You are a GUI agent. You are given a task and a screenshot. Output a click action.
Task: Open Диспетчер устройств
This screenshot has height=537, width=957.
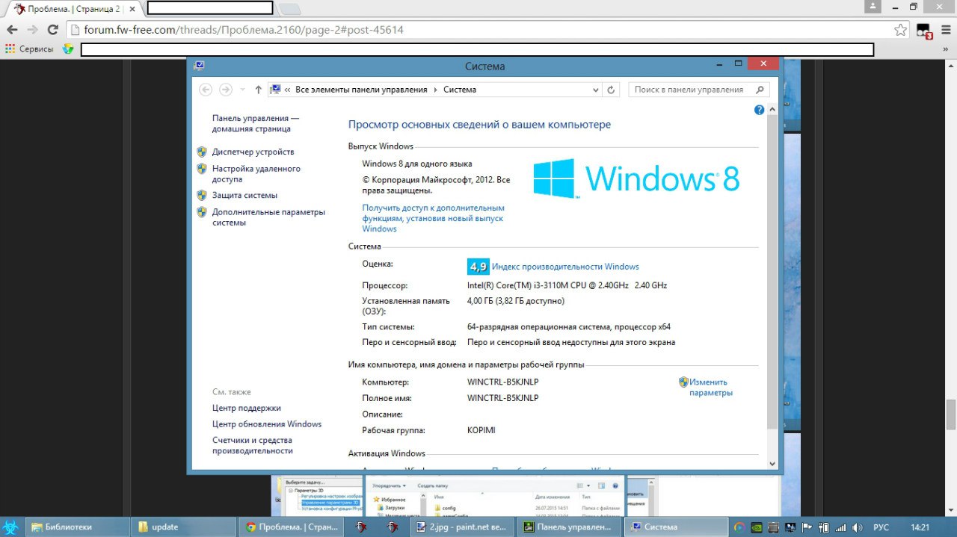coord(253,152)
